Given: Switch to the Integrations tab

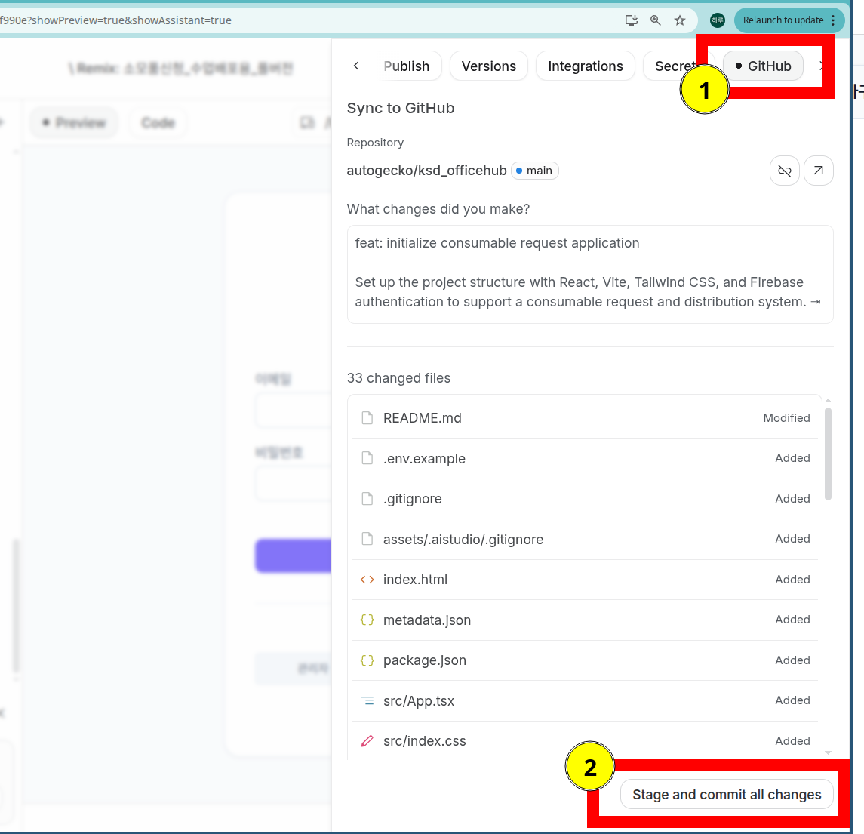Looking at the screenshot, I should [586, 66].
